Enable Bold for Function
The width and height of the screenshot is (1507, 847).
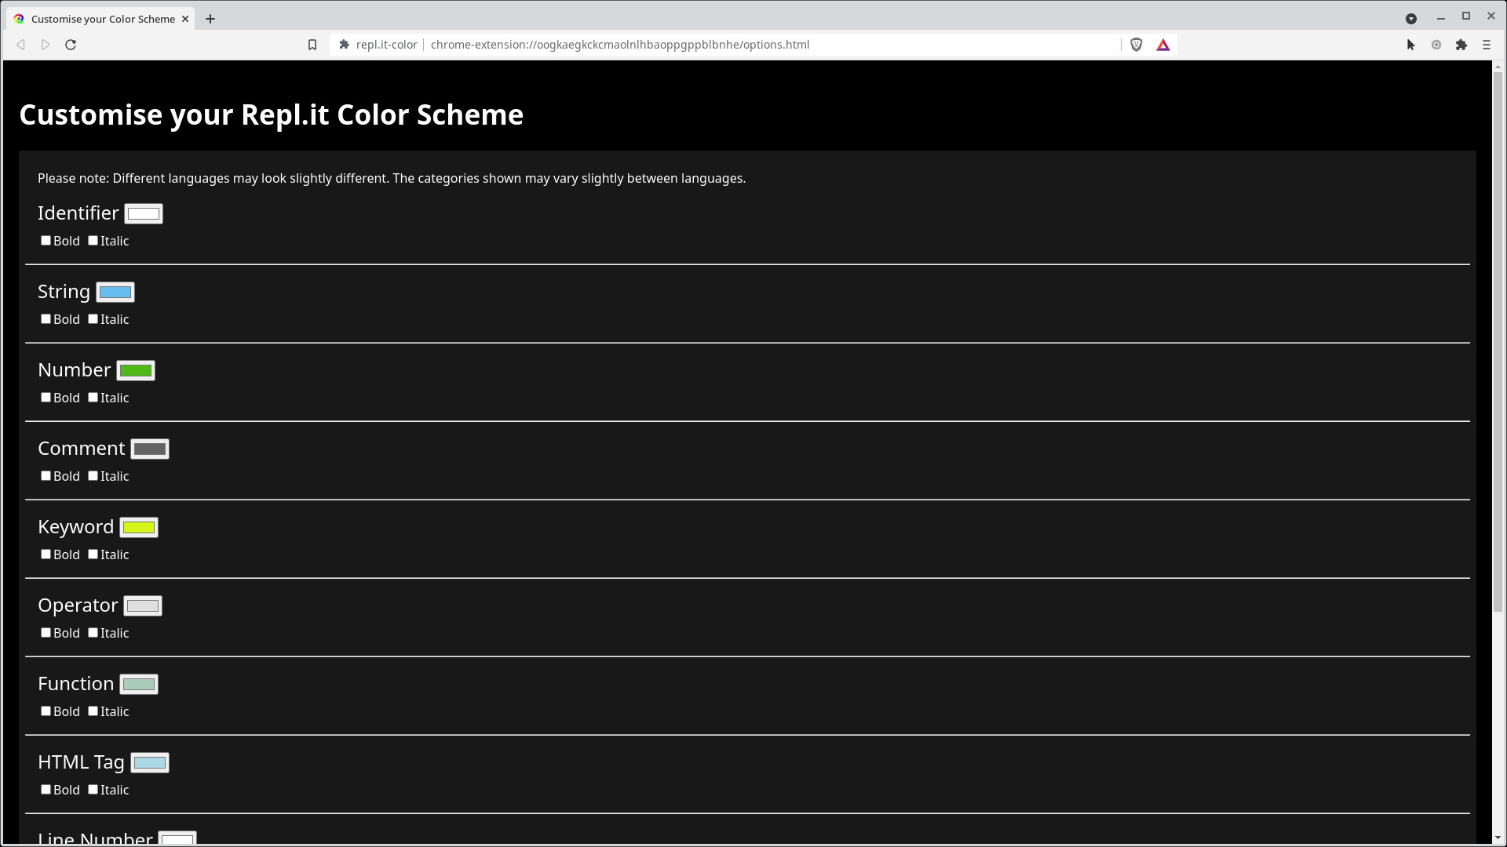tap(46, 711)
